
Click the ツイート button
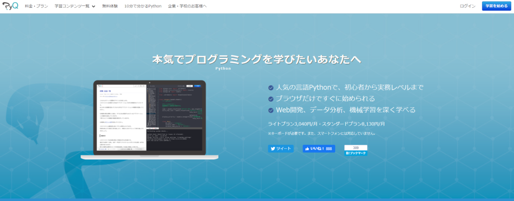(281, 149)
